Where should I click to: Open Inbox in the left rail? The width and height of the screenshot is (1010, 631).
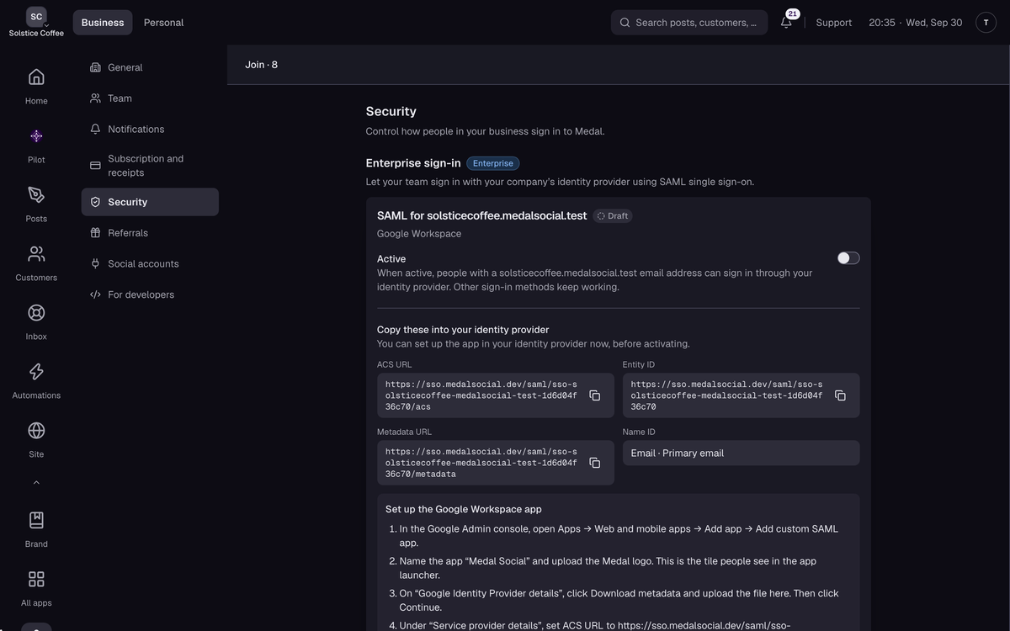tap(36, 321)
